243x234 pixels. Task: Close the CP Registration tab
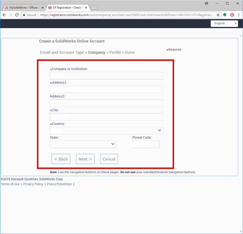click(x=87, y=7)
